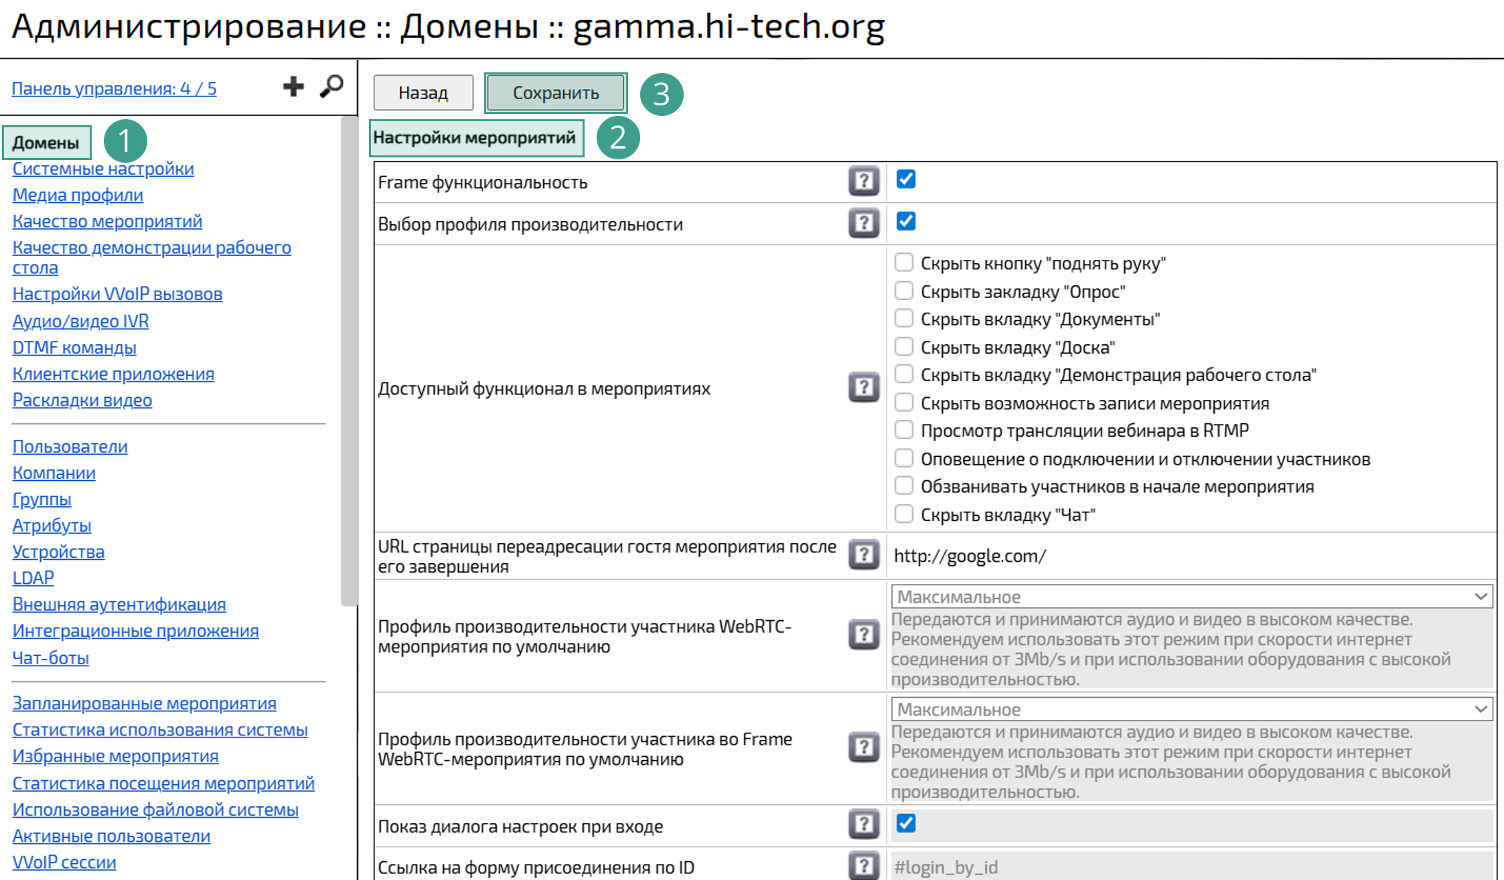Click the magnifier search icon in sidebar header
The image size is (1504, 880).
coord(331,86)
